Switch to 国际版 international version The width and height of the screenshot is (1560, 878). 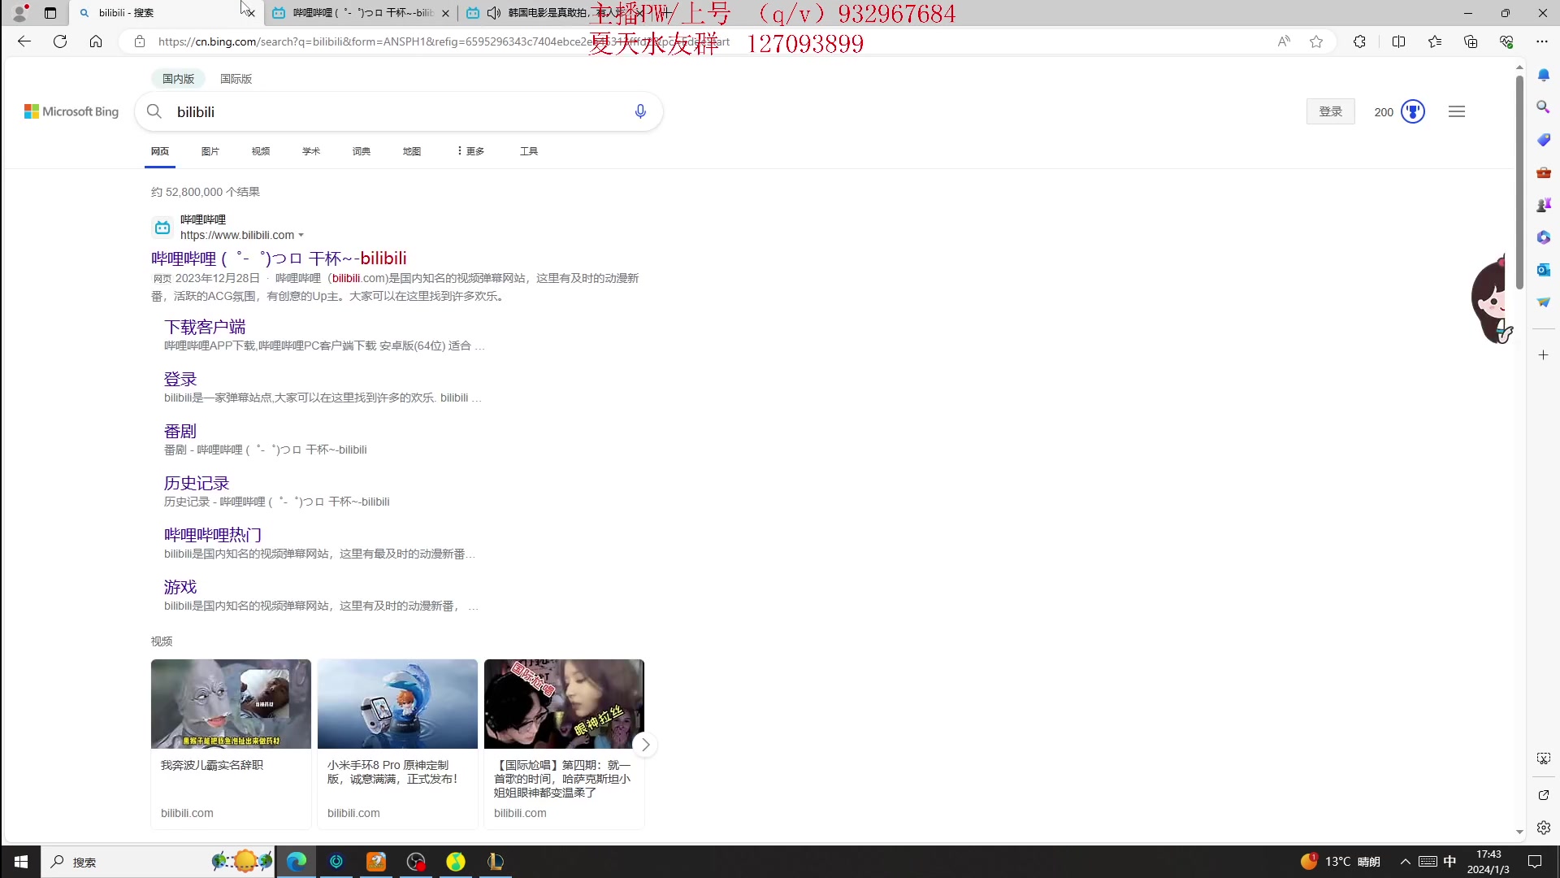coord(236,79)
